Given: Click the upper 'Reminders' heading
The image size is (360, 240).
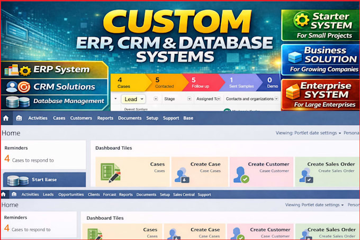Looking at the screenshot, I should pos(16,148).
